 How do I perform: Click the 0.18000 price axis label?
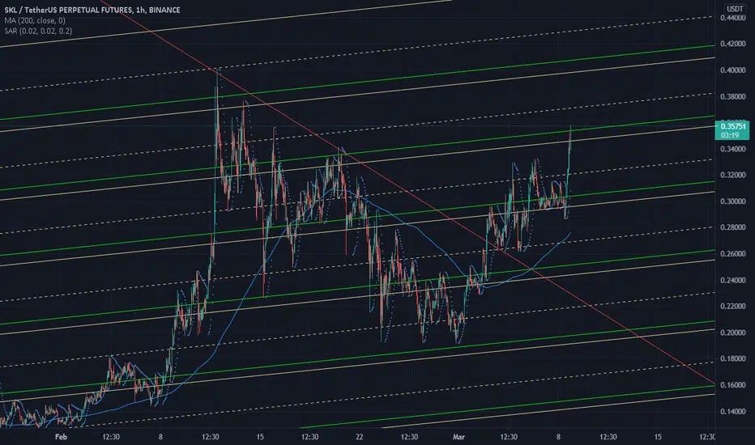[733, 358]
